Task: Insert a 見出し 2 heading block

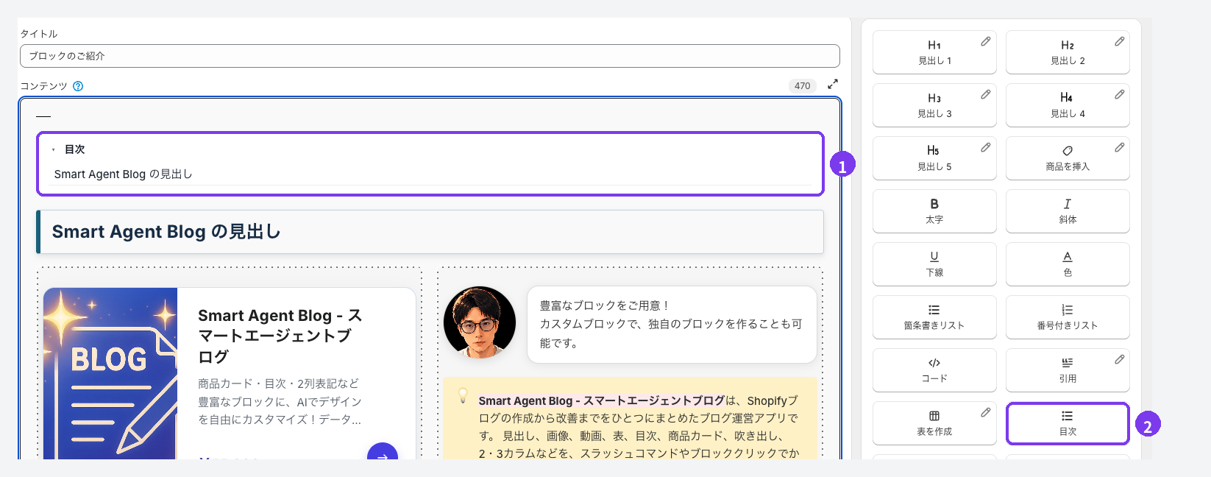Action: tap(1068, 52)
